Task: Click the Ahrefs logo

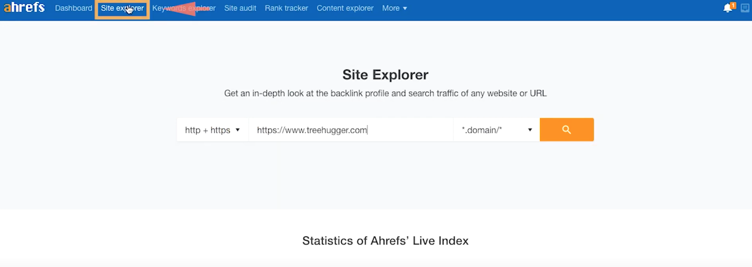Action: tap(24, 8)
